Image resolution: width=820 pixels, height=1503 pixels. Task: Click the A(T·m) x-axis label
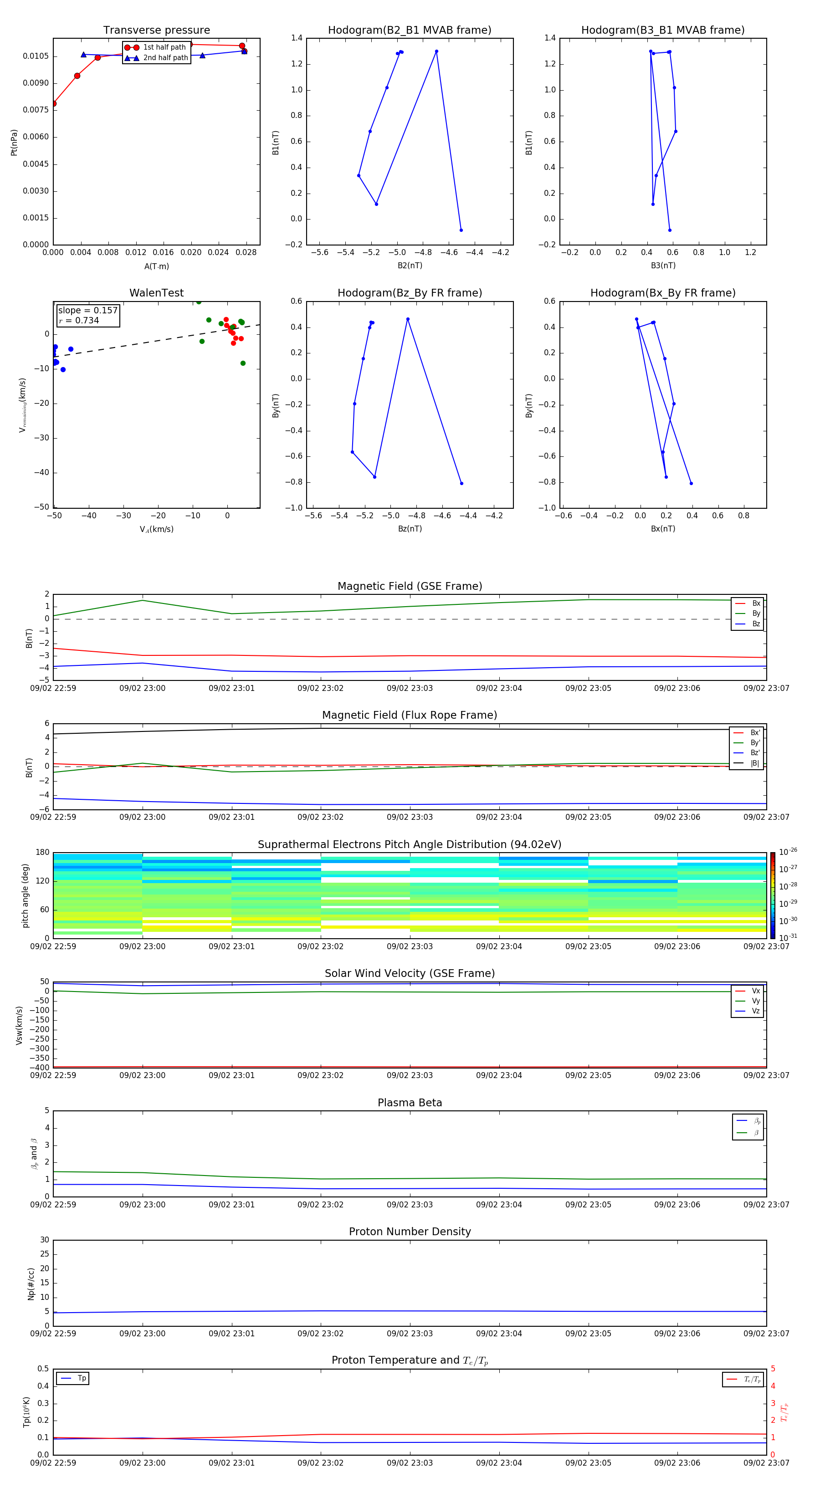(156, 266)
